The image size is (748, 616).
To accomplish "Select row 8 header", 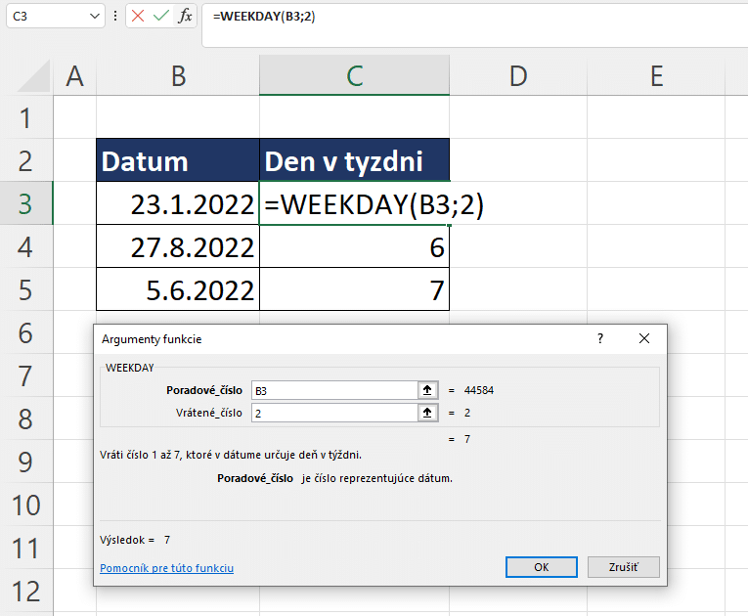I will point(25,418).
